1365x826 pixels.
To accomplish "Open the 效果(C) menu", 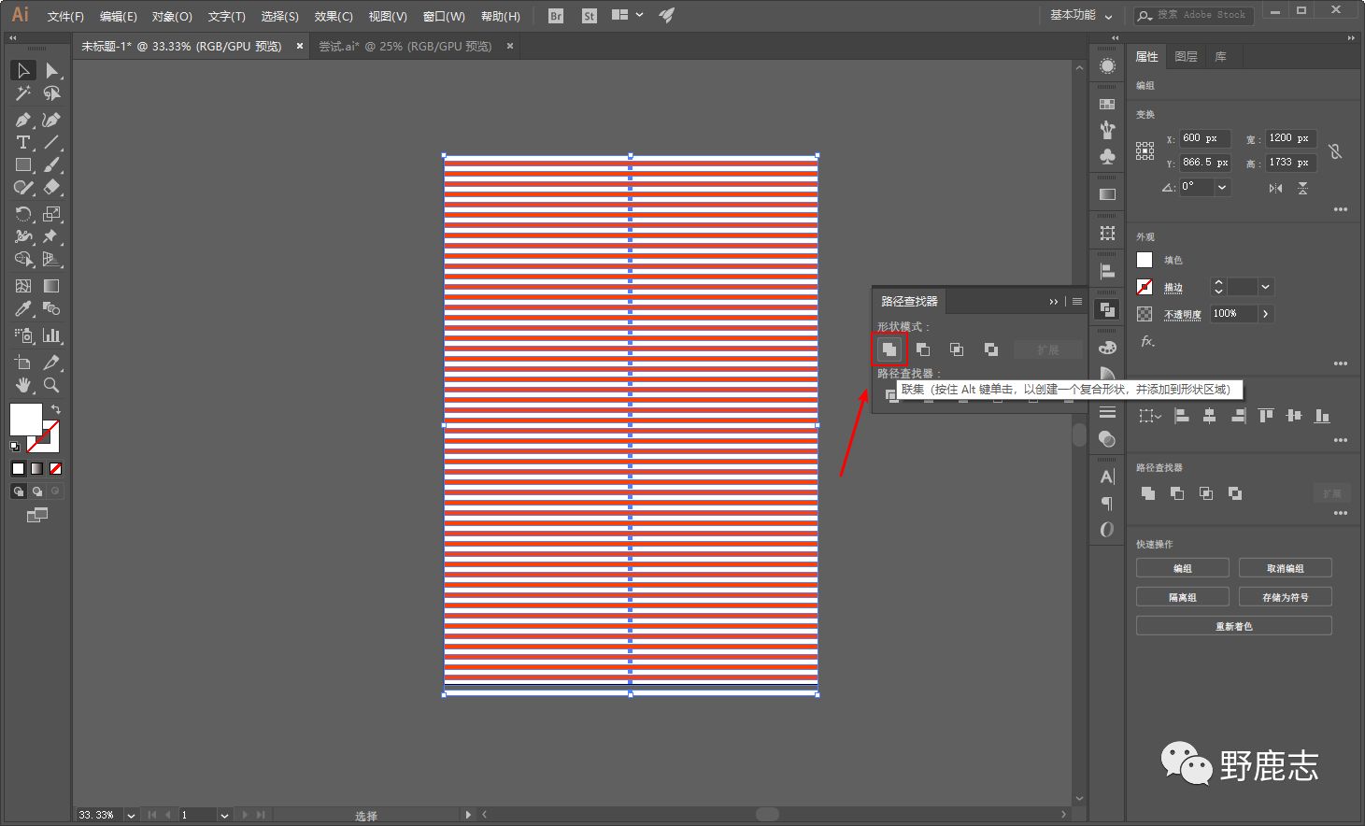I will point(333,16).
